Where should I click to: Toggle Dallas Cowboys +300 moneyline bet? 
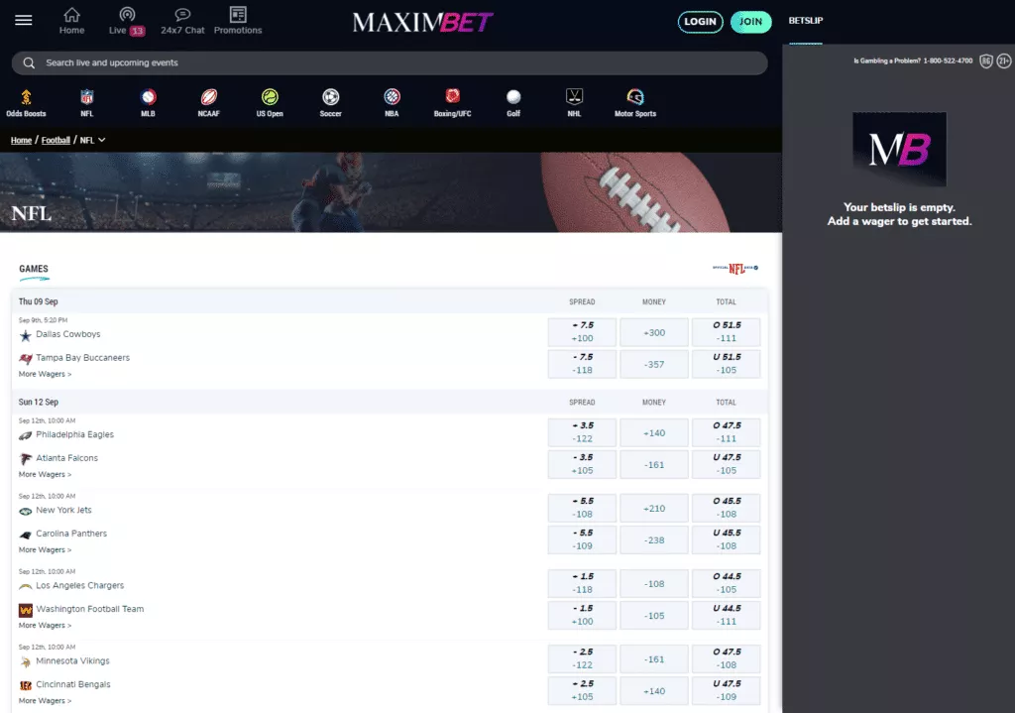pyautogui.click(x=654, y=332)
